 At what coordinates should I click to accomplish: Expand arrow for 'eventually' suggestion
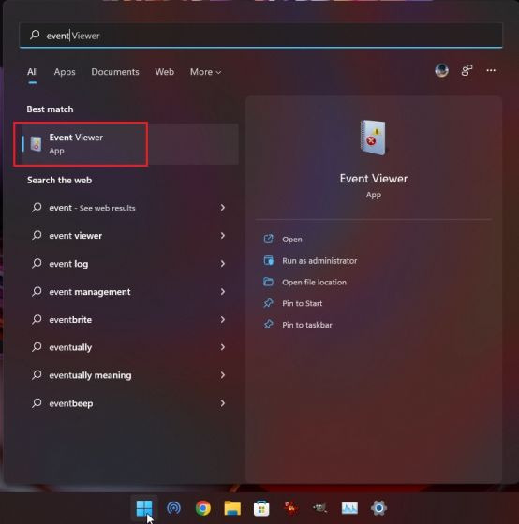(x=223, y=347)
